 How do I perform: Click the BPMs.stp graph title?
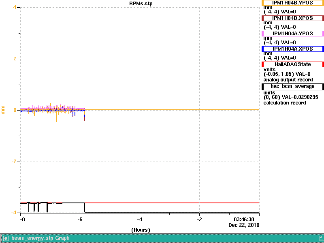point(141,4)
